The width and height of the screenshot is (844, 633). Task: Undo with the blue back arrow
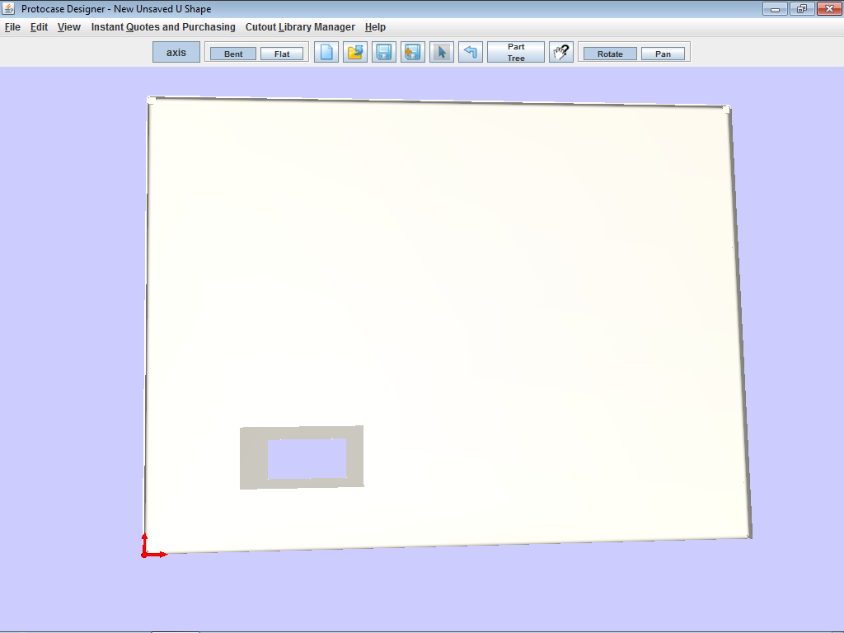(471, 52)
